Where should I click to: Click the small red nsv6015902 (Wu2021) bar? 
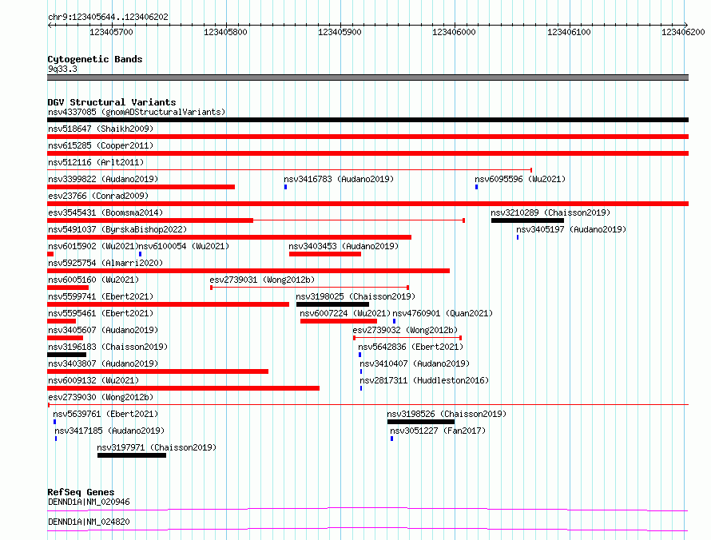coord(50,254)
